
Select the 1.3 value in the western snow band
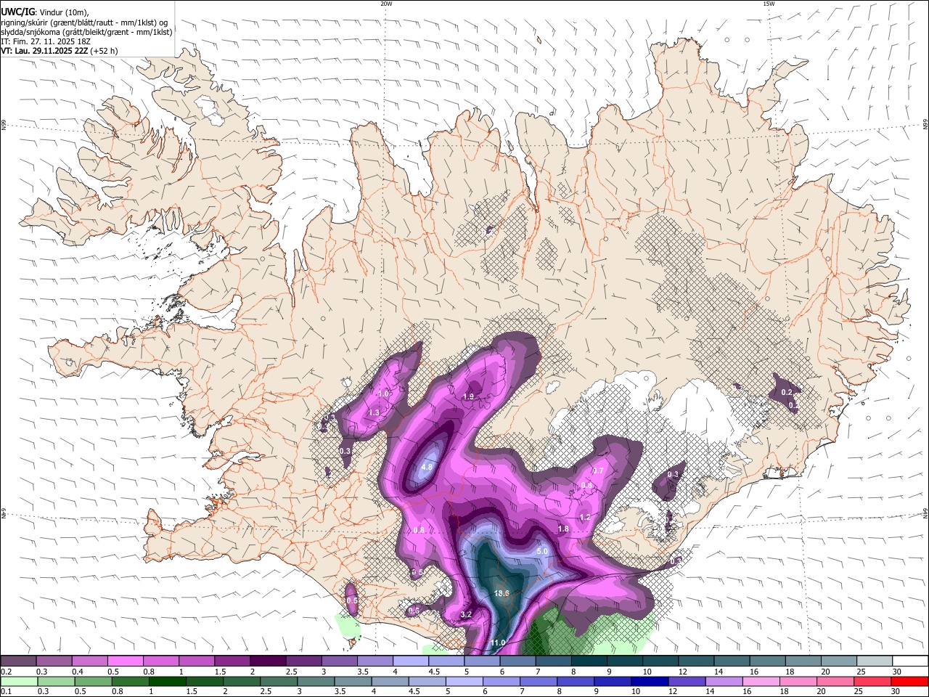[375, 412]
